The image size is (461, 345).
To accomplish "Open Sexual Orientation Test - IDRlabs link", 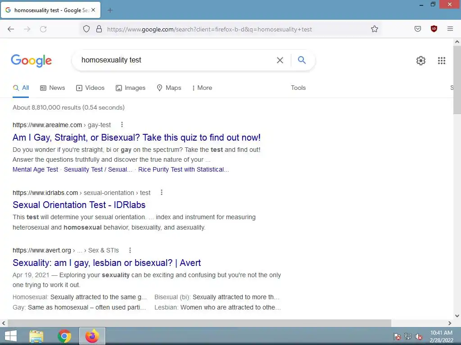I will pos(79,205).
